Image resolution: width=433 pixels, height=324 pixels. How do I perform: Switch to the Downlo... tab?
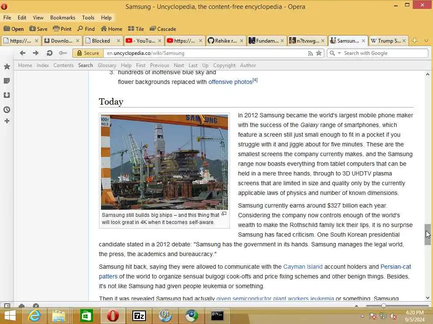[62, 41]
